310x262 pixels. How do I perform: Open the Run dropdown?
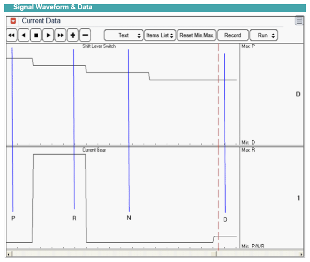[x=264, y=35]
